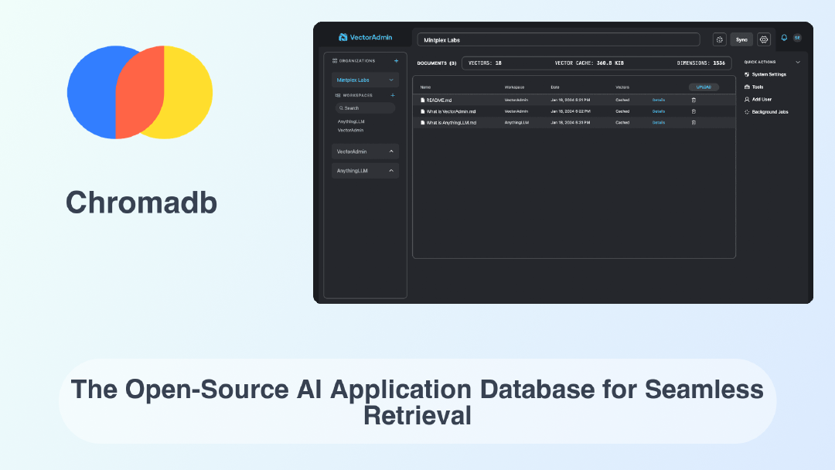Open notifications bell icon
Screen dimensions: 835x470
pos(784,38)
